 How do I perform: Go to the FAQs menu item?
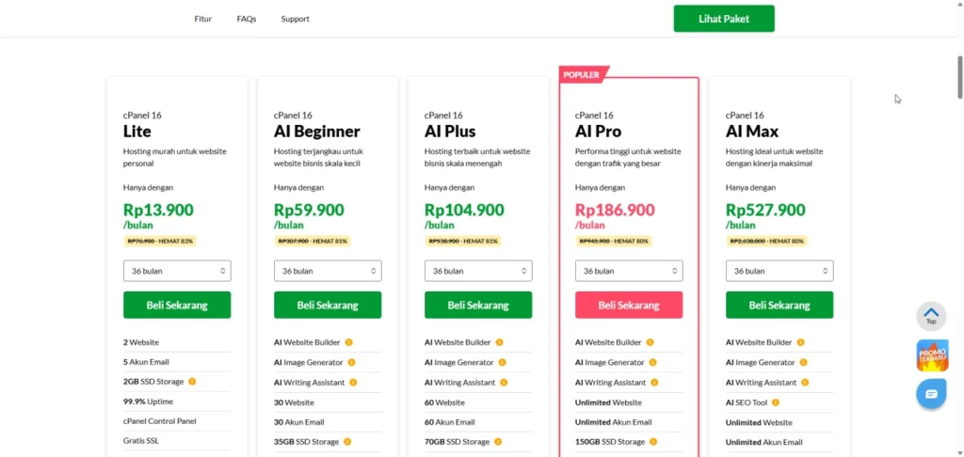(x=247, y=19)
